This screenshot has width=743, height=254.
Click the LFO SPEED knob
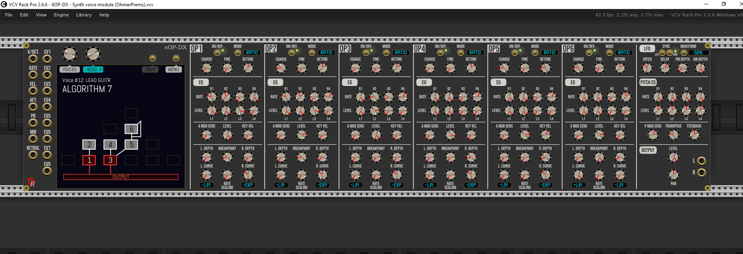click(647, 68)
